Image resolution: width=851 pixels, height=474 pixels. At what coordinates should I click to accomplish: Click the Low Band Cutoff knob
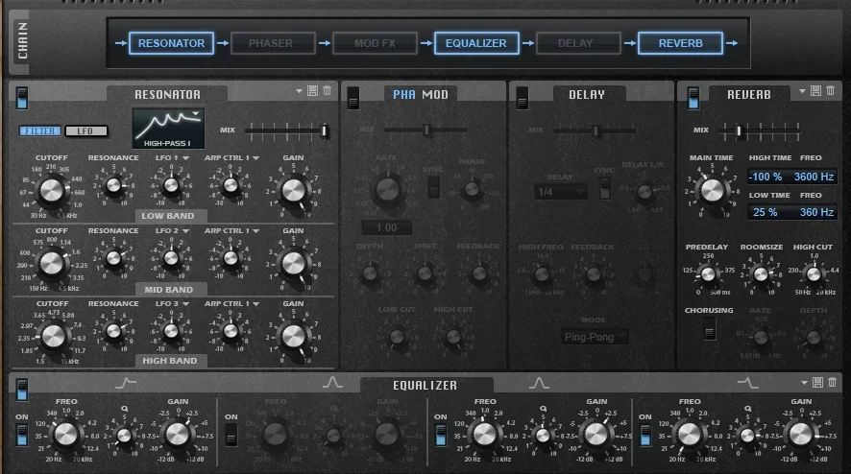click(52, 190)
